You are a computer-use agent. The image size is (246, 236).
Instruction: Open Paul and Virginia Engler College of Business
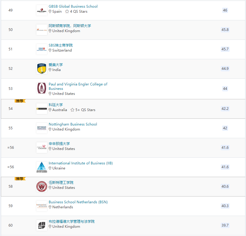point(78,86)
